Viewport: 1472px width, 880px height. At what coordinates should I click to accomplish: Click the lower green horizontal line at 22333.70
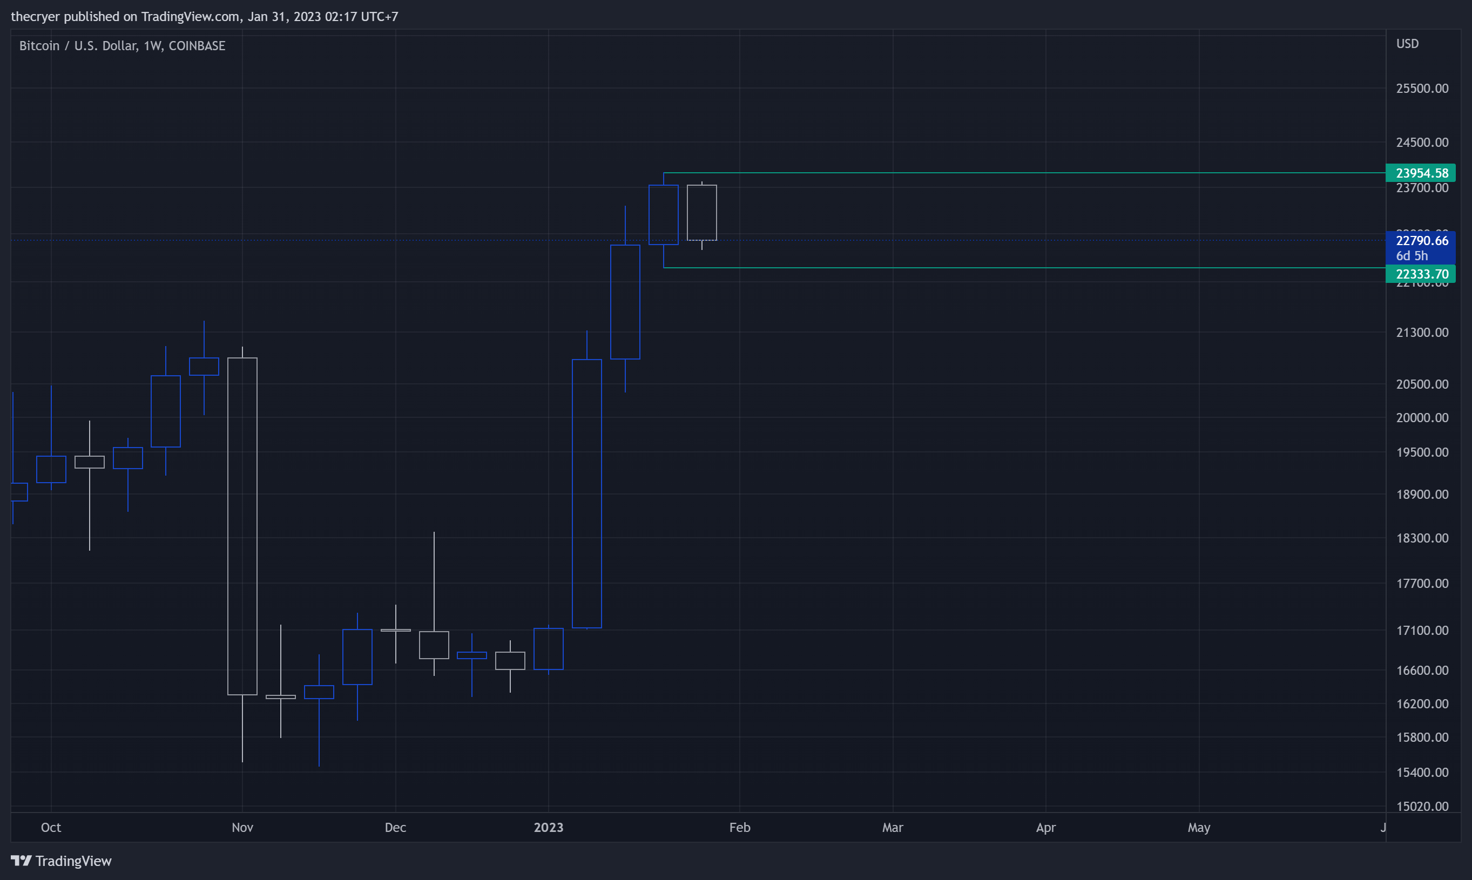1024,267
